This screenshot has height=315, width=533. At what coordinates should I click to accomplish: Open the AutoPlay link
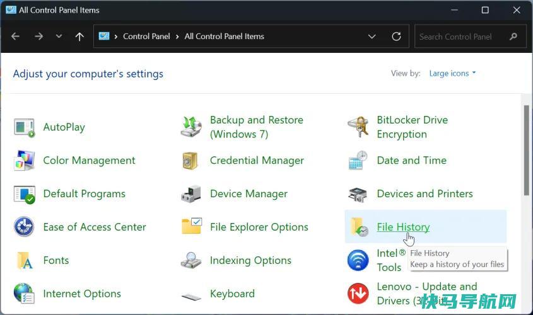[x=64, y=127]
